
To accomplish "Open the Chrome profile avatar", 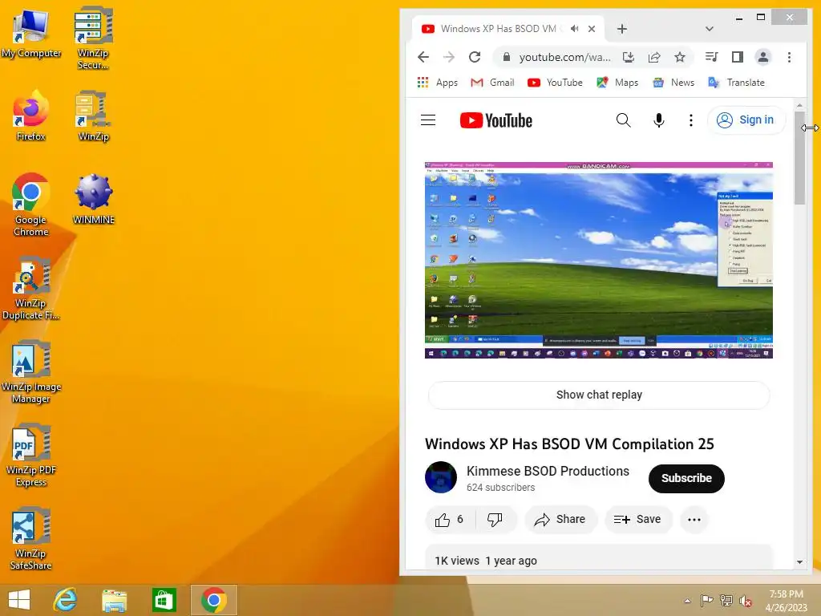I will point(763,57).
